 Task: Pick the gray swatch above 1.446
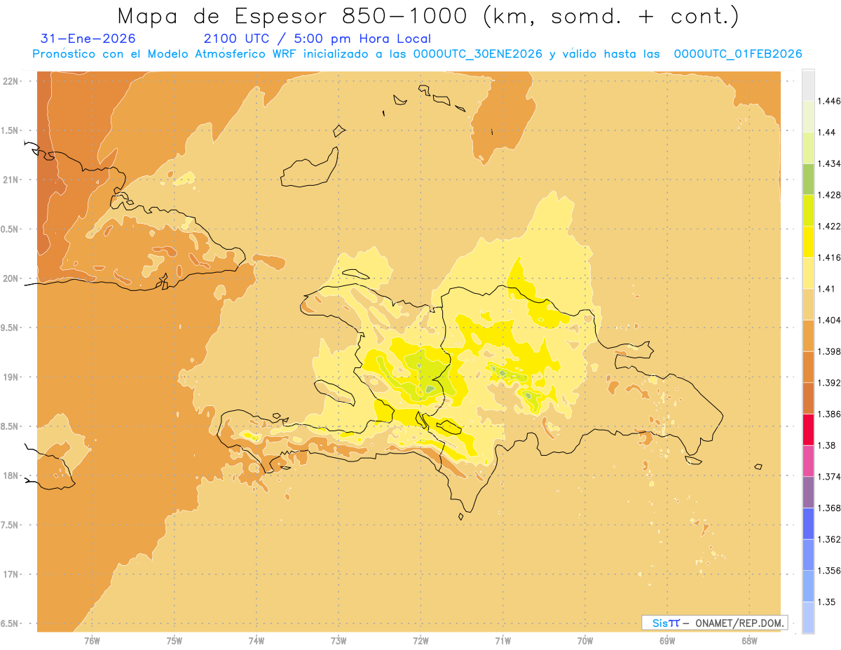click(808, 85)
